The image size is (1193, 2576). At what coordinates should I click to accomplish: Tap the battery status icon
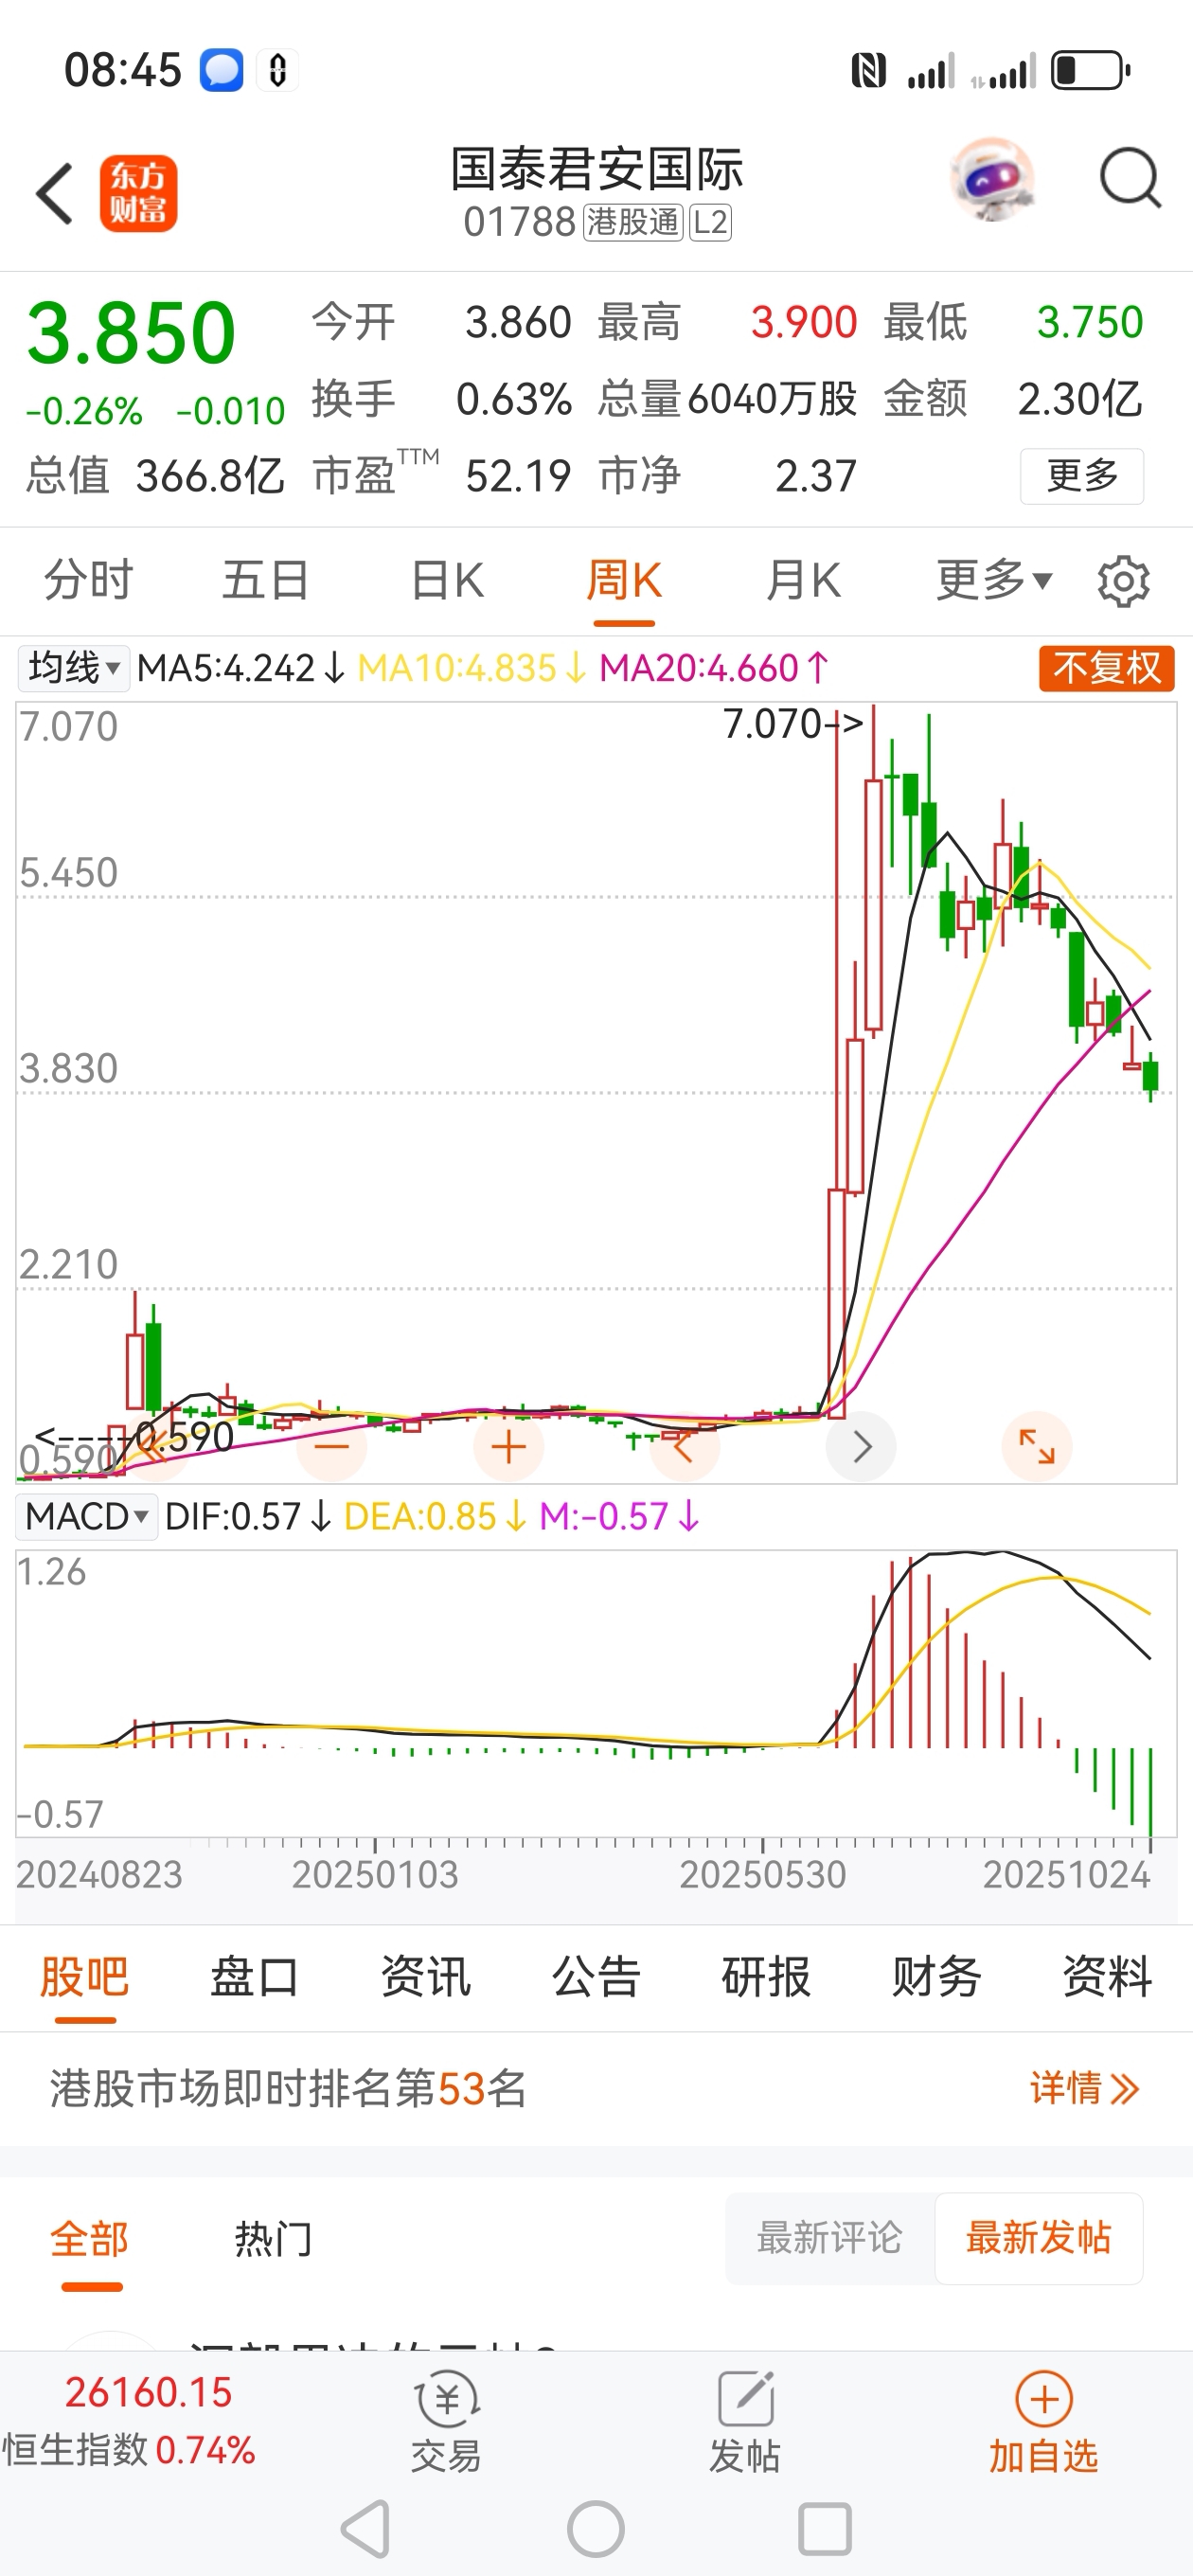[x=1091, y=71]
